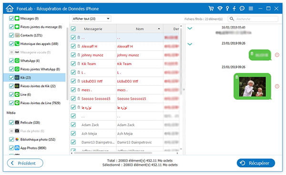Toggle the Contacts (1271) checkbox

click(x=11, y=35)
